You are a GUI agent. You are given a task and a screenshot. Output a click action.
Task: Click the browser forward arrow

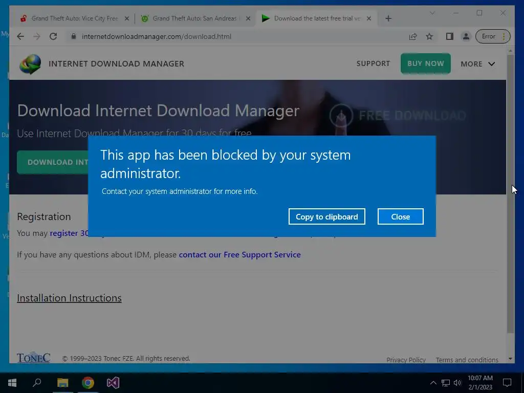tap(37, 36)
